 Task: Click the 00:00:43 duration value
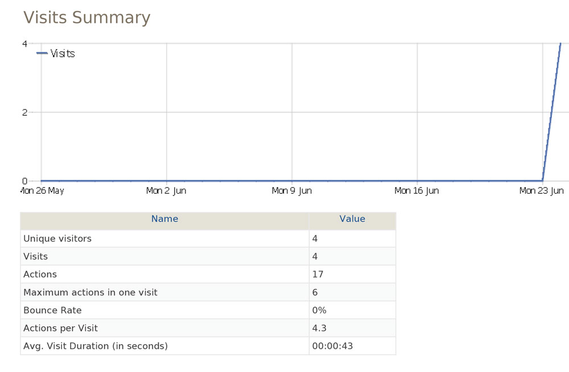[332, 346]
